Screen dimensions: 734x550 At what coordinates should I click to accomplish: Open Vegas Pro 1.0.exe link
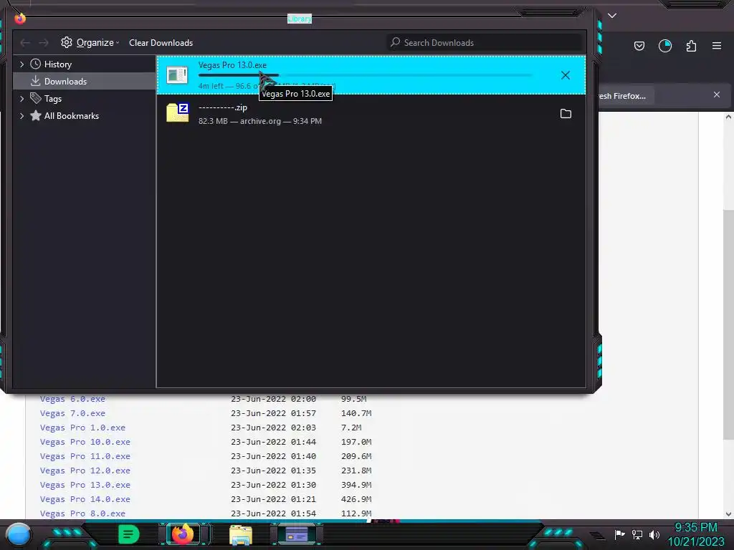click(82, 428)
